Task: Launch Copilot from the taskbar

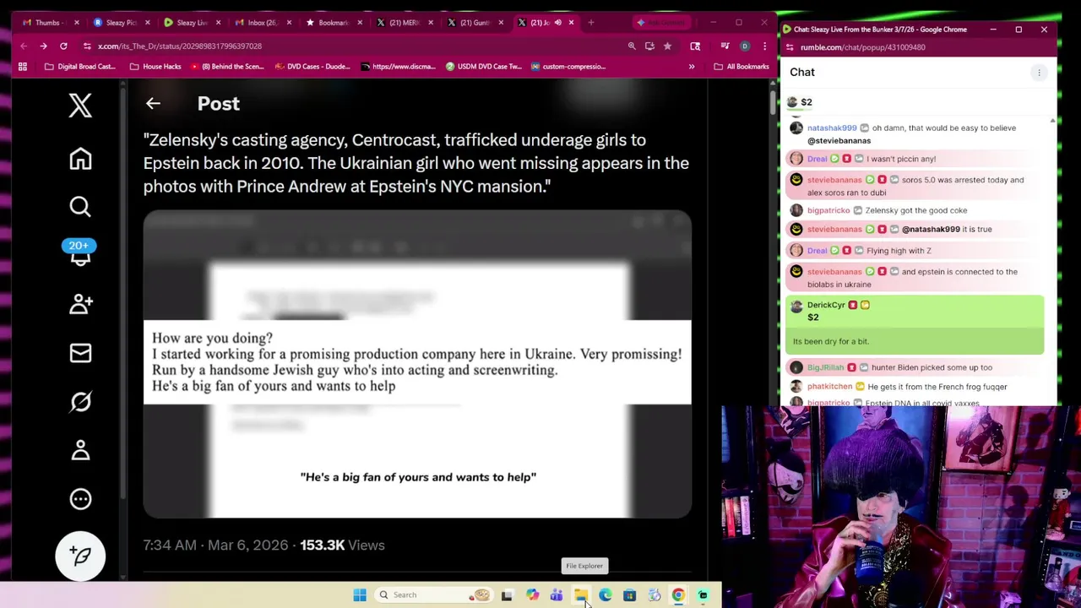Action: [x=532, y=595]
